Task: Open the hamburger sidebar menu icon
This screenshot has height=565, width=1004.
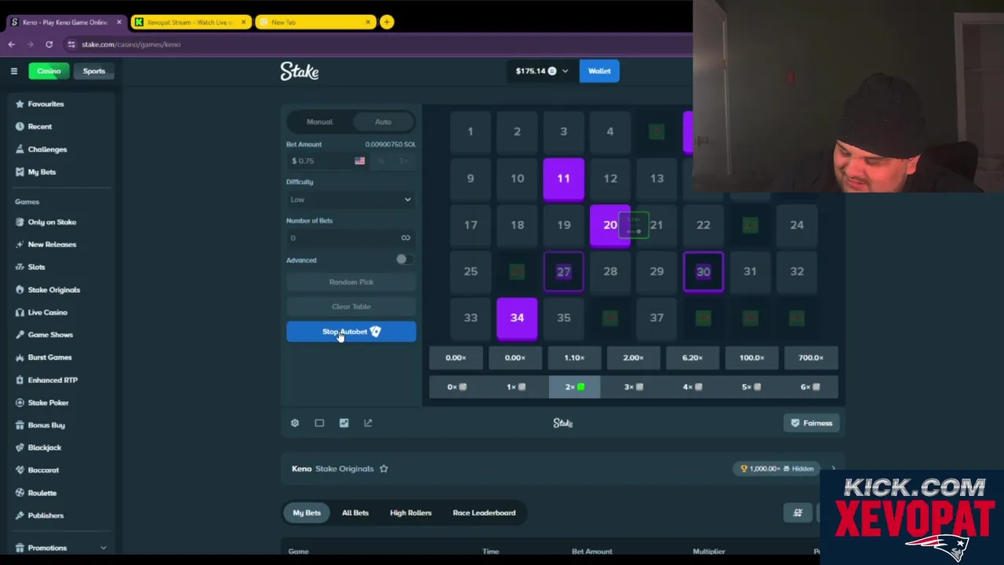Action: pos(13,71)
